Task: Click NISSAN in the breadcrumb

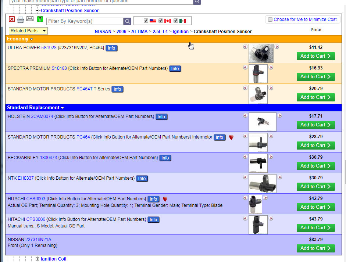Action: click(103, 32)
